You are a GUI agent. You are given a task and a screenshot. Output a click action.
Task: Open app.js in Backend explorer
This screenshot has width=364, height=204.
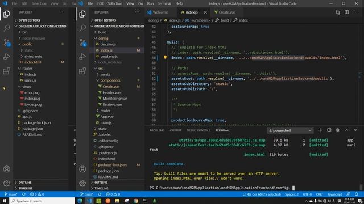[27, 117]
